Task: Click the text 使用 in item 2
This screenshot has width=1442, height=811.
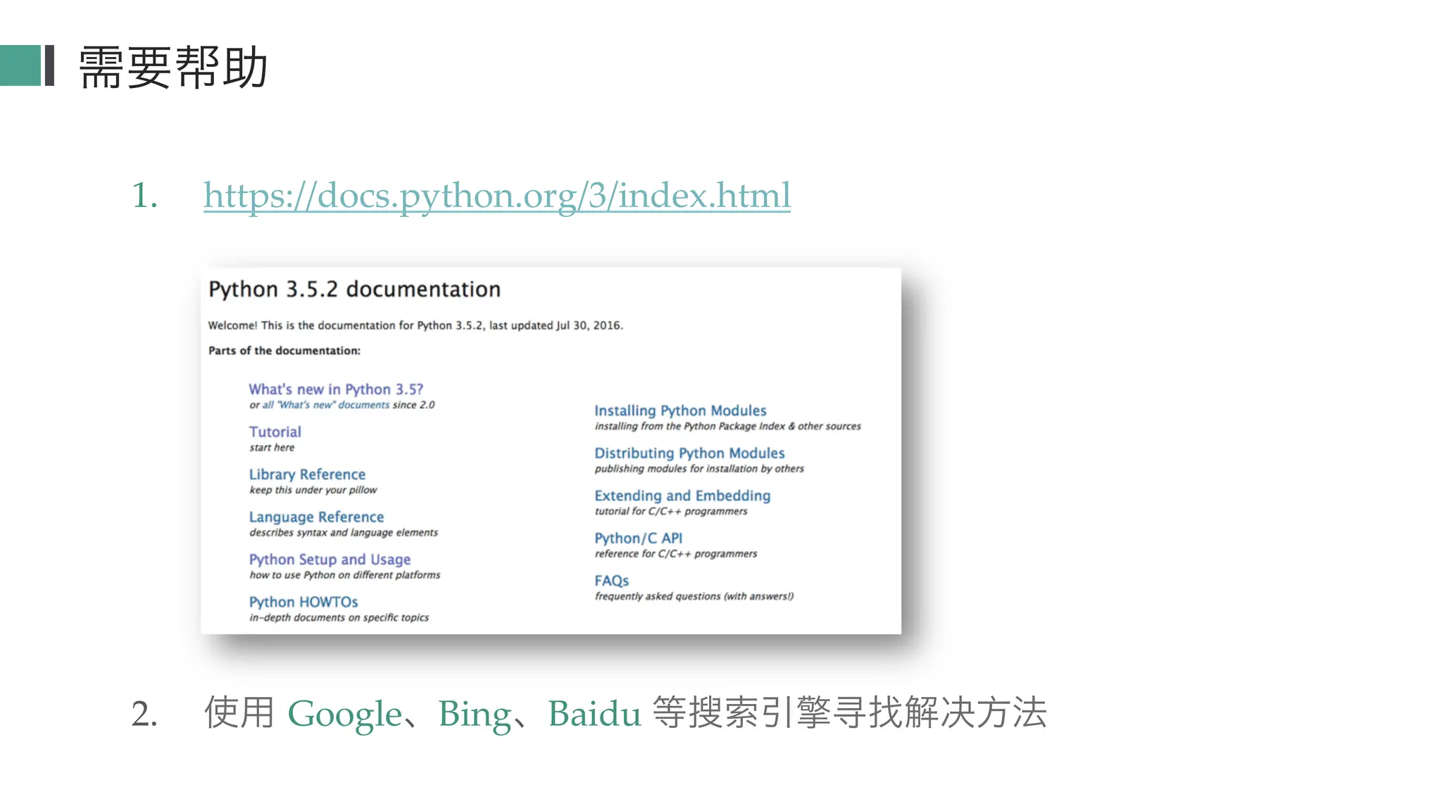Action: pyautogui.click(x=239, y=712)
